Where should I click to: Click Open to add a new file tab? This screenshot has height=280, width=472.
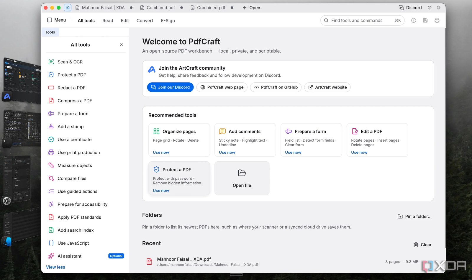251,8
